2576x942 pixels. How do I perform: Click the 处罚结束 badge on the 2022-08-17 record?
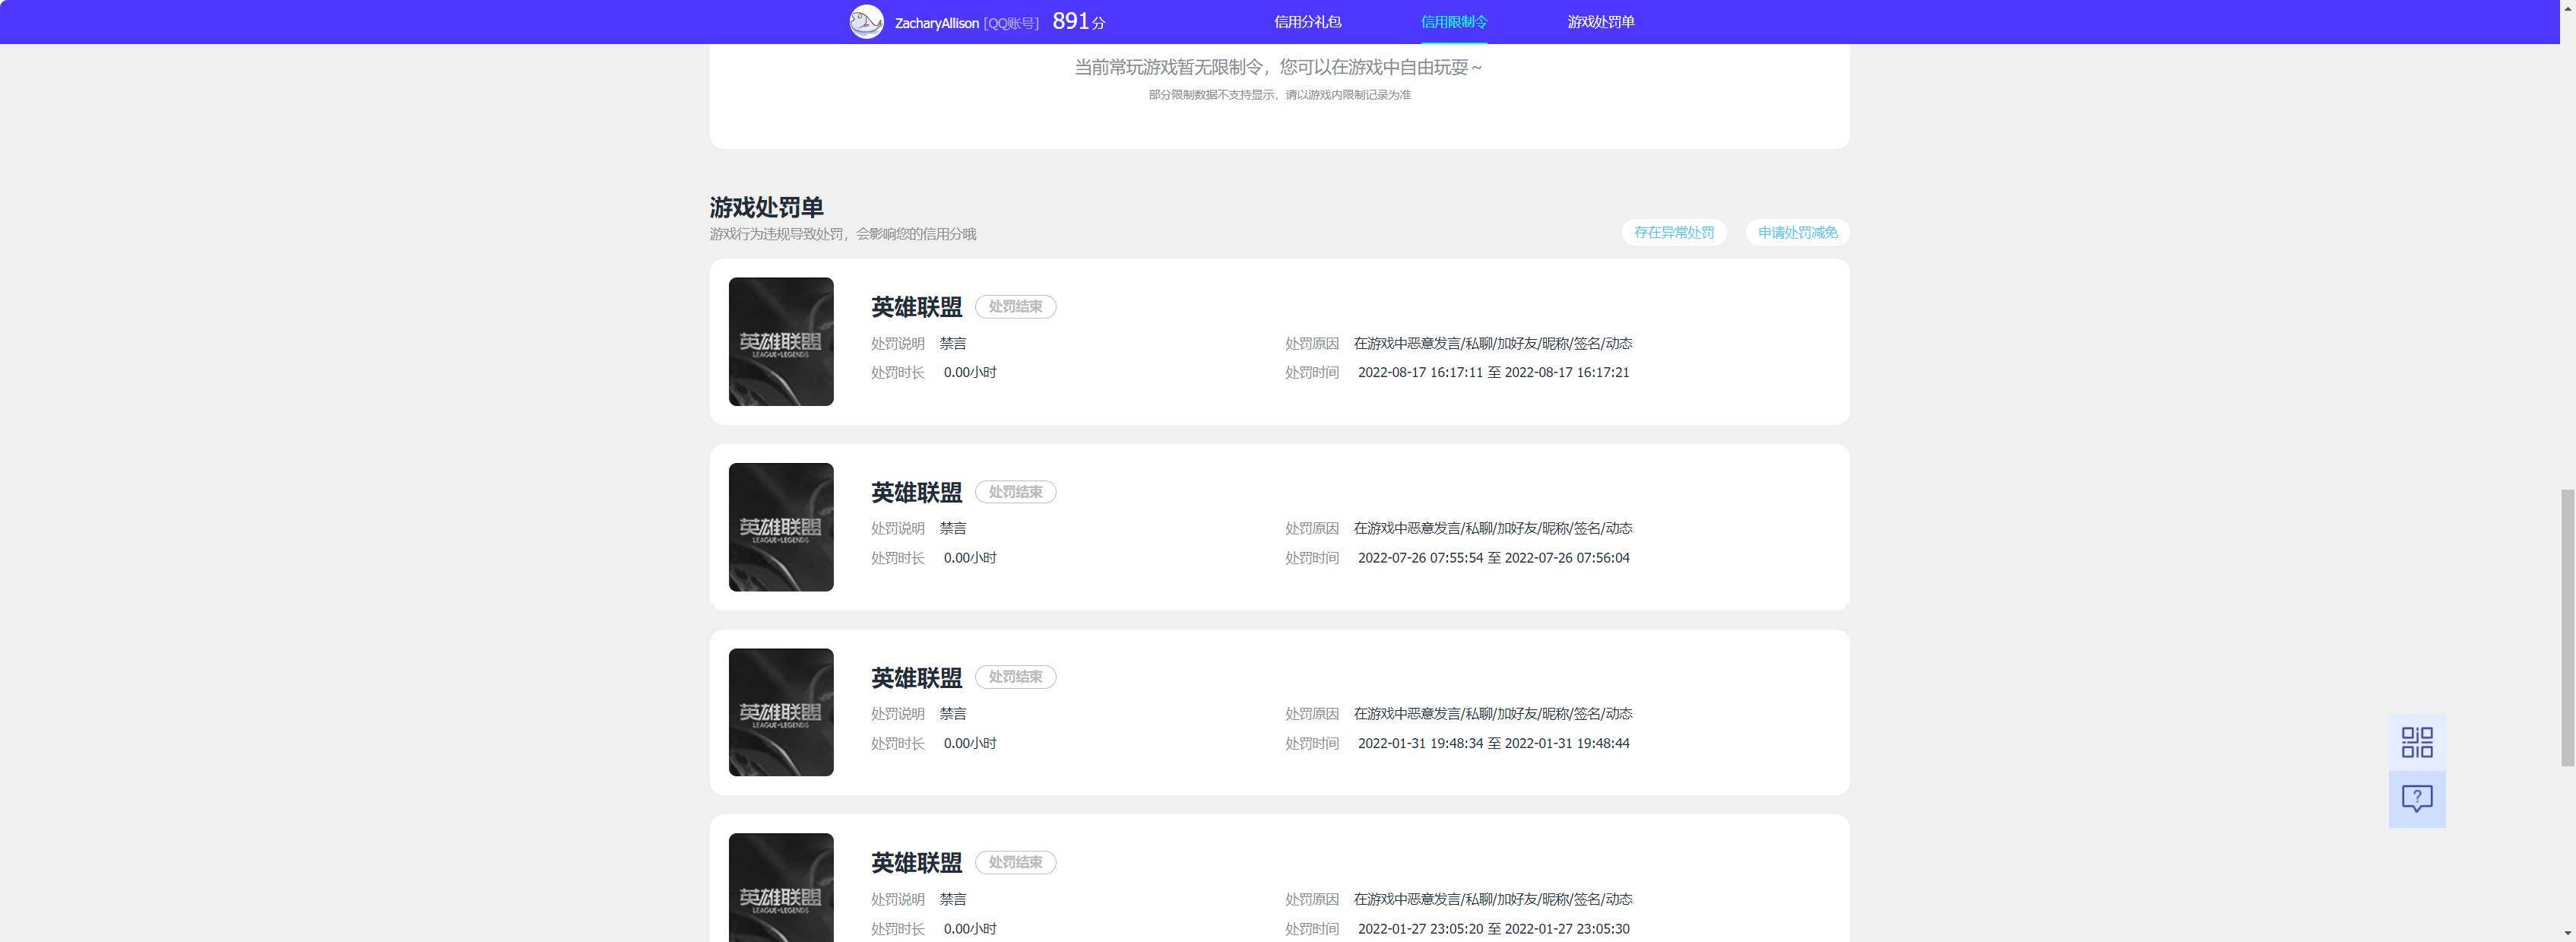1015,307
